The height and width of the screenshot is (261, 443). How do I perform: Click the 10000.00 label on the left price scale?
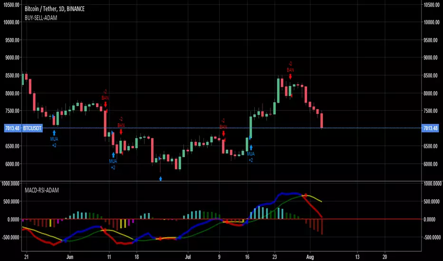11,22
